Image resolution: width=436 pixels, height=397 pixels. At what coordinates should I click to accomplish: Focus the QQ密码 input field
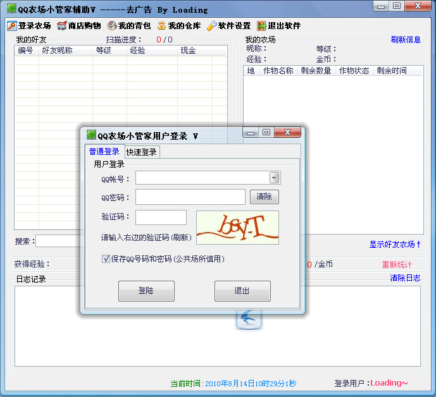190,197
